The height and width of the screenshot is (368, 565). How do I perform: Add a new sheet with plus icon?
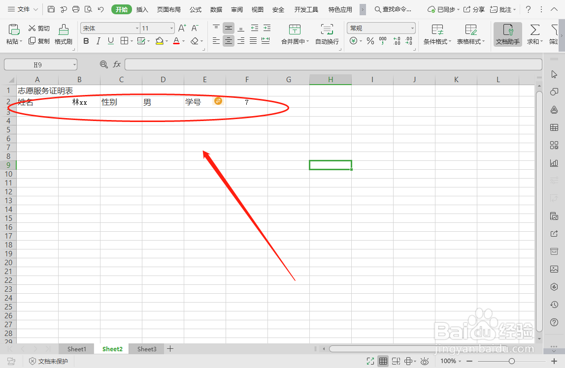tap(170, 349)
